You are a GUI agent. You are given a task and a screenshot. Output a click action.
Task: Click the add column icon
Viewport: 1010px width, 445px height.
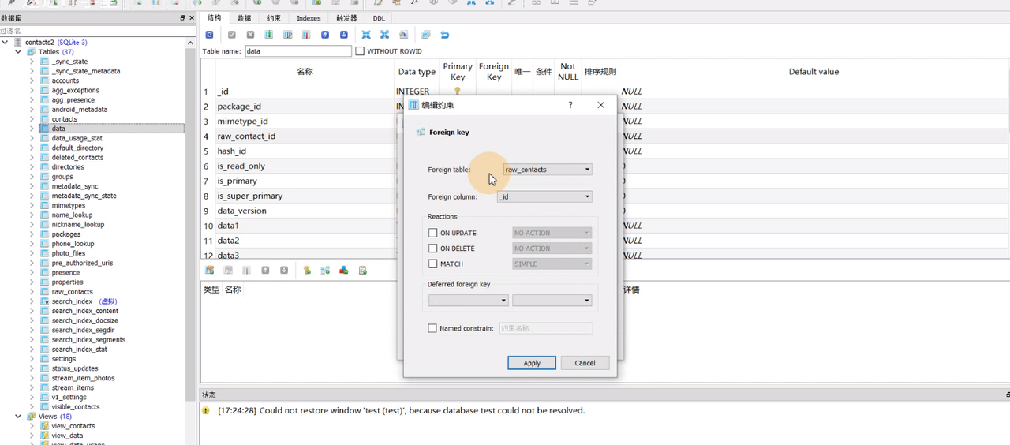(269, 35)
